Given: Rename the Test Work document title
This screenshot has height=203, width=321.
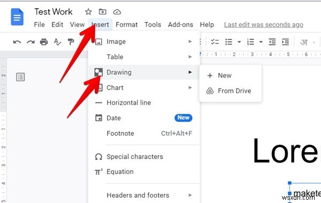Looking at the screenshot, I should click(53, 12).
